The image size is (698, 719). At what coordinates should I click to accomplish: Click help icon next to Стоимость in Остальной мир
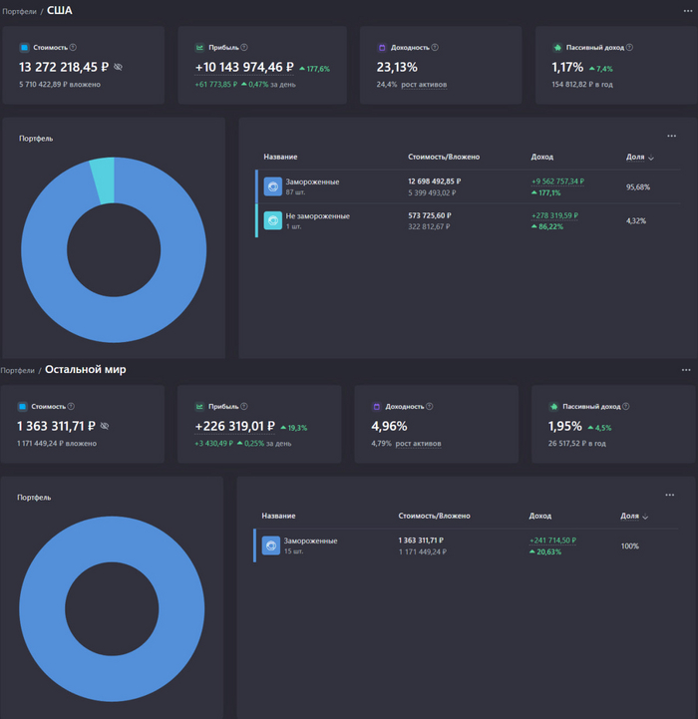coord(71,406)
